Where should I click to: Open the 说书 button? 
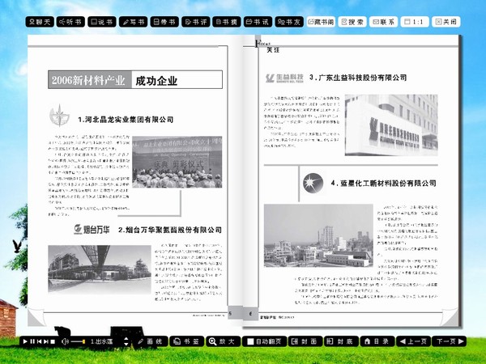coord(102,22)
